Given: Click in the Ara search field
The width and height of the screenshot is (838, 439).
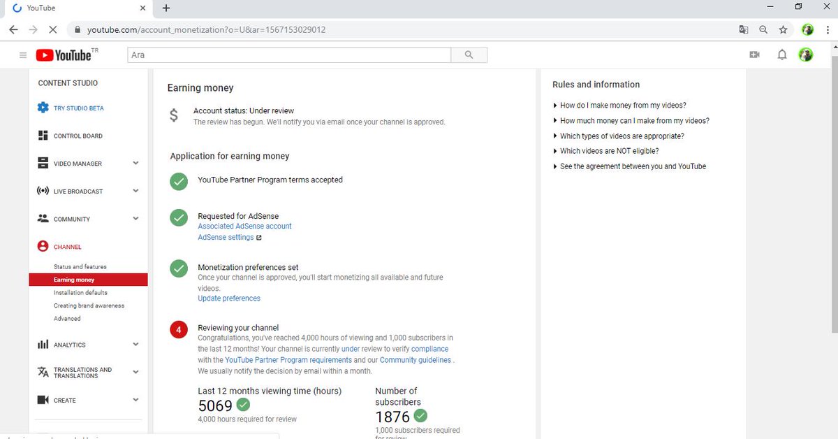Looking at the screenshot, I should (289, 55).
